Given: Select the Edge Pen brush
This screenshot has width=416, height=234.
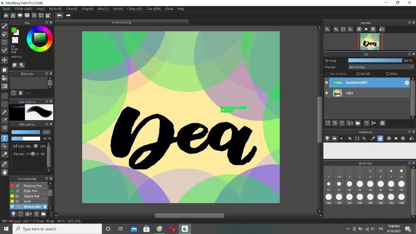Looking at the screenshot, I should pyautogui.click(x=29, y=191).
